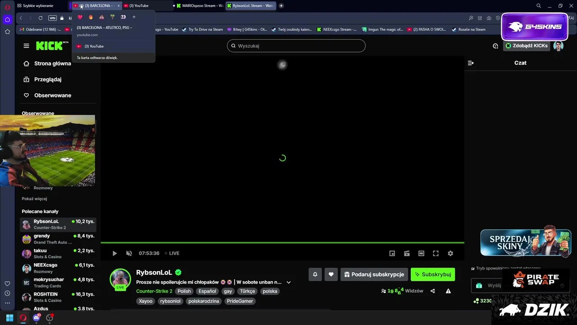Screen dimensions: 577x325
Task: Open Try To Drive na Steam bookmark
Action: click(x=202, y=29)
